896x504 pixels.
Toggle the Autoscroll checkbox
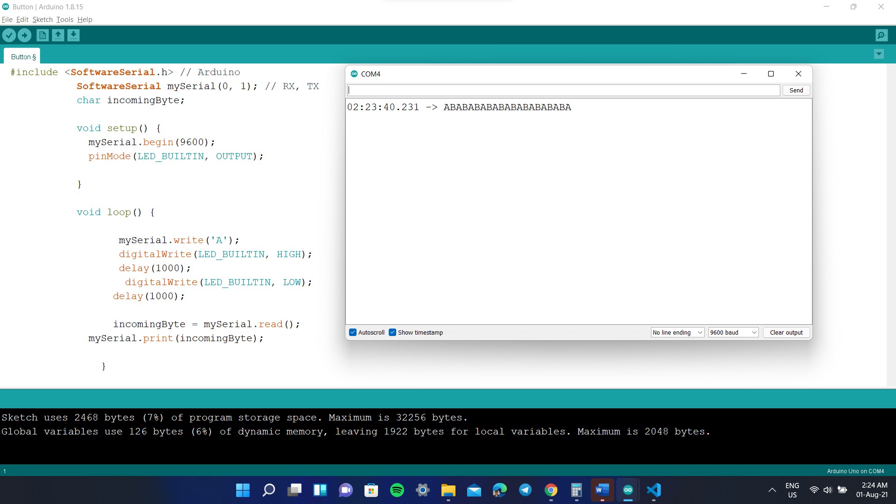click(x=353, y=332)
